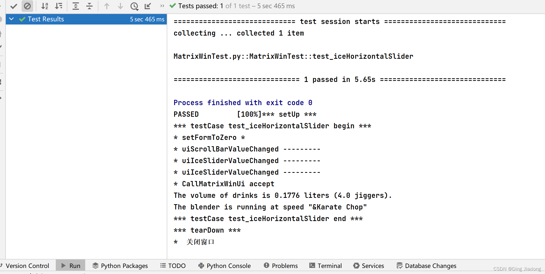Click the 'PASSED [100%]' output line
Screen dimensions: 545x274
(245, 114)
